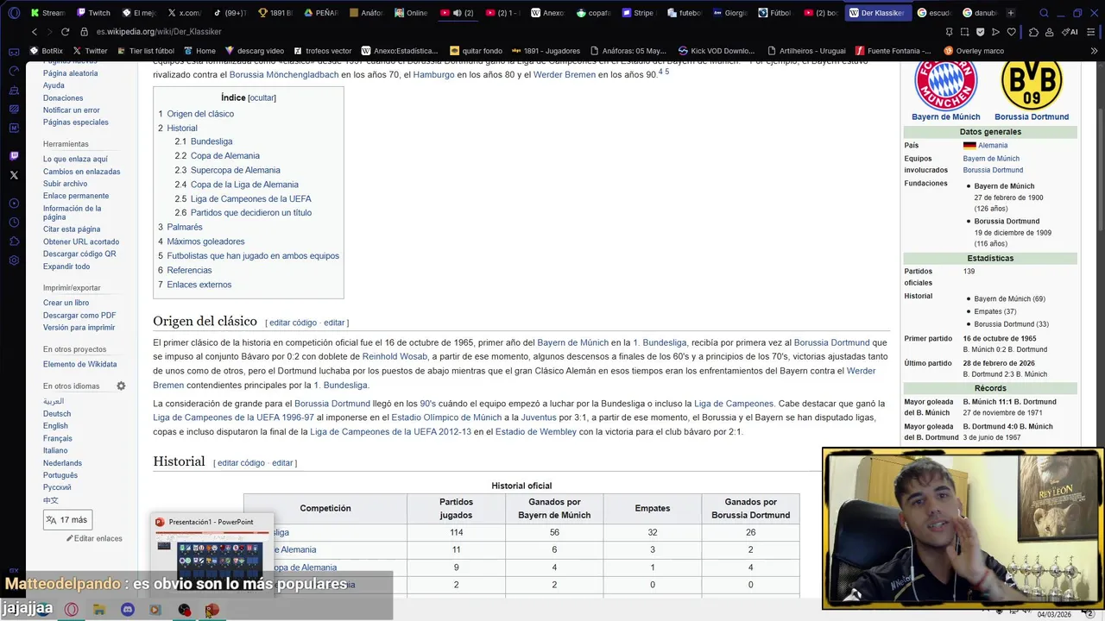Open Borussia Mönchengladbach link

click(x=283, y=75)
